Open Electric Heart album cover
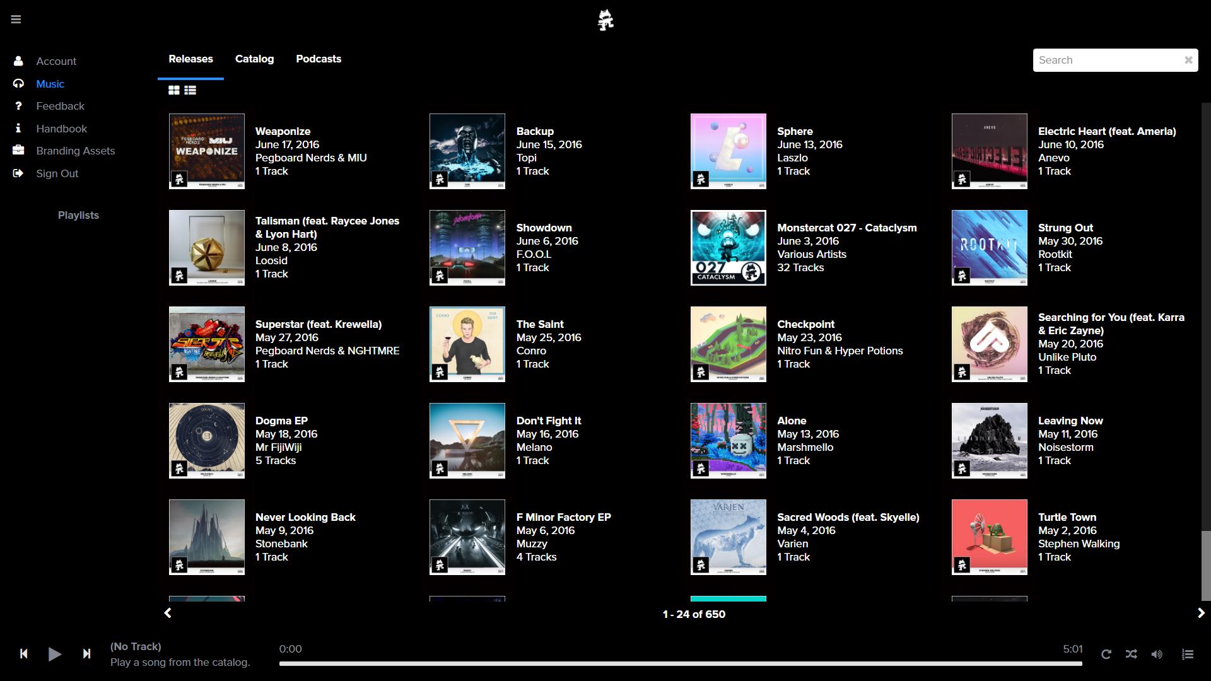 coord(990,151)
